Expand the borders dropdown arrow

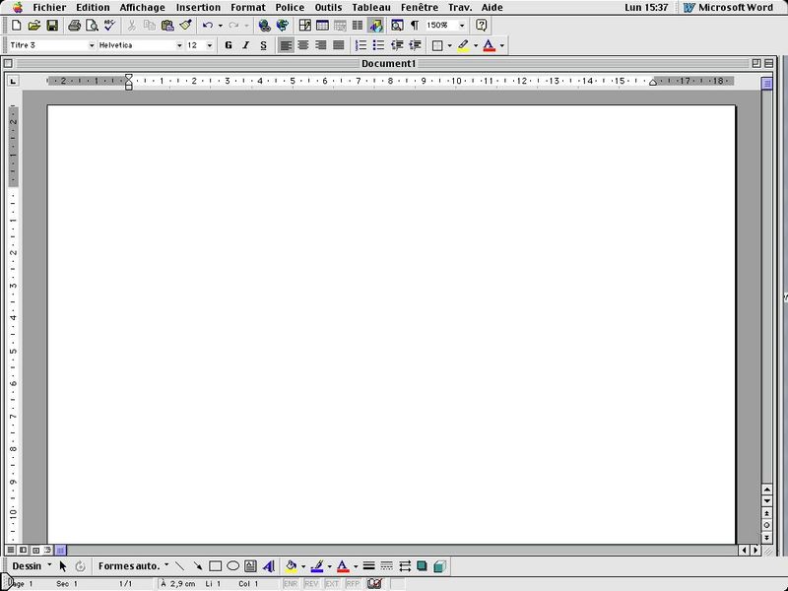[x=449, y=45]
